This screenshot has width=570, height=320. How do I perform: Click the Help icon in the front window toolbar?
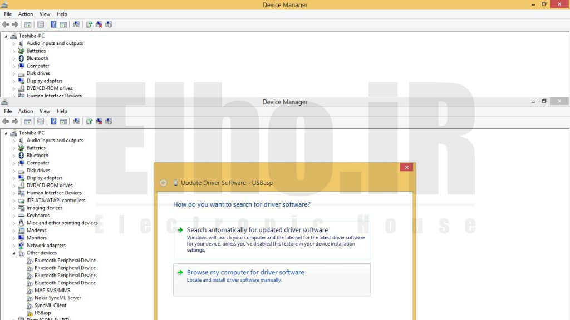[53, 122]
